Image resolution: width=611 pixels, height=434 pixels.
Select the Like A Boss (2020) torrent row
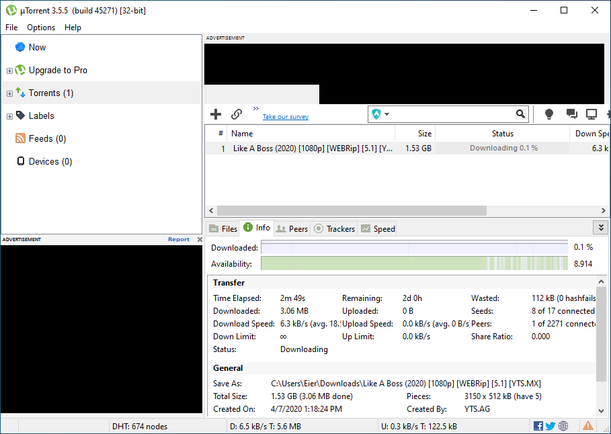pyautogui.click(x=312, y=148)
